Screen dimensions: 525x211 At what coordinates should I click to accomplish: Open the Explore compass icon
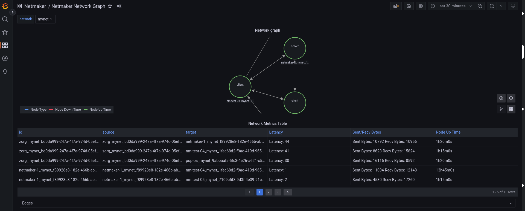tap(5, 58)
